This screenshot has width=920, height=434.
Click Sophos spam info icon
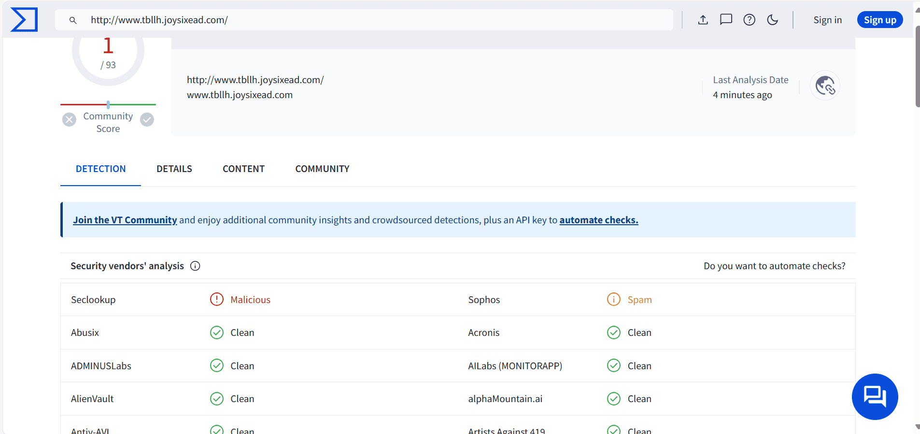click(614, 300)
